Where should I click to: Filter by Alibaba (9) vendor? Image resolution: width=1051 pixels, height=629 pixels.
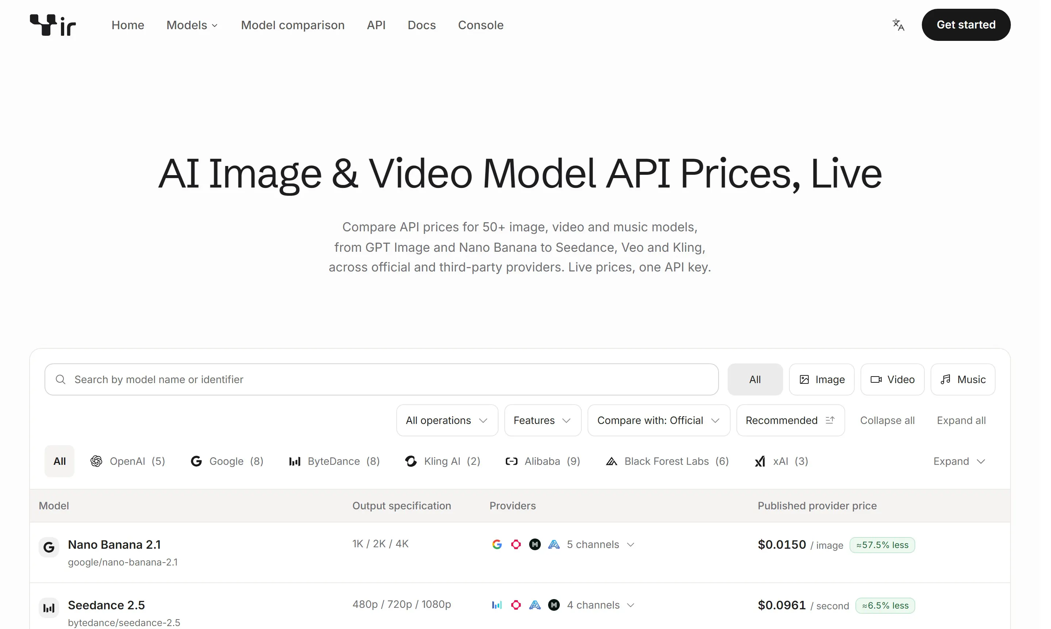[x=543, y=461]
